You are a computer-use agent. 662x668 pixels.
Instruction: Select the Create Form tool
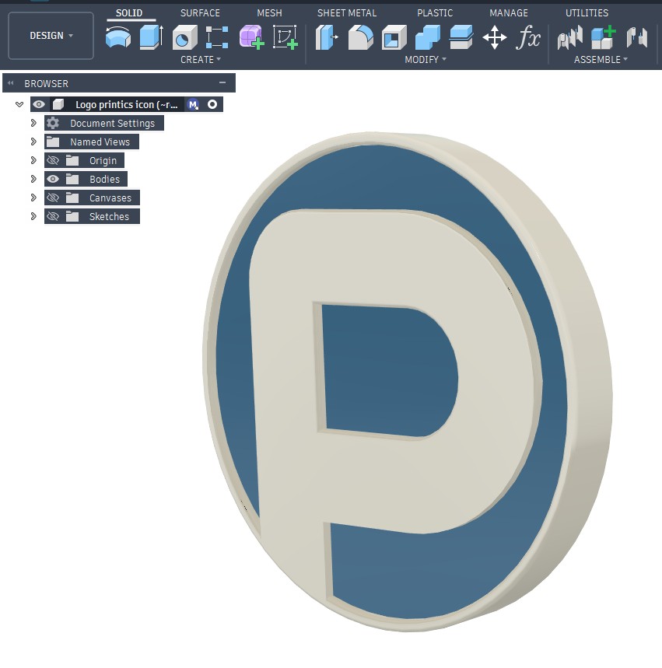pos(251,37)
